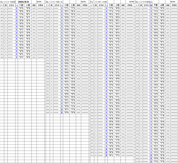Select the date cell 2024/8/8
178x163 pixels.
[23, 2]
